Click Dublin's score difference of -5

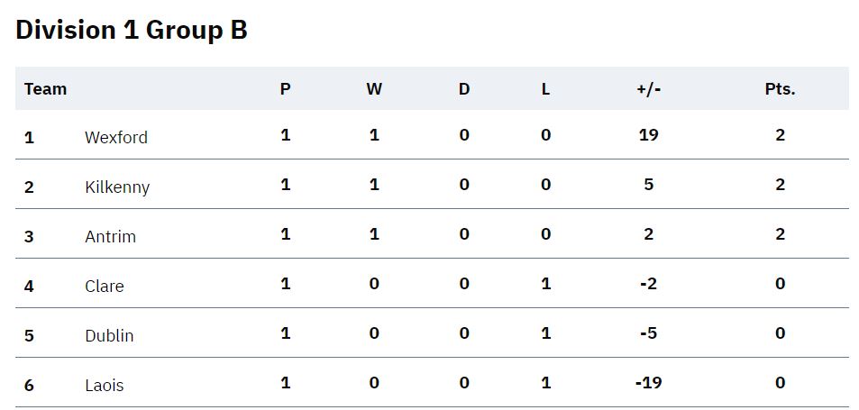click(x=649, y=333)
